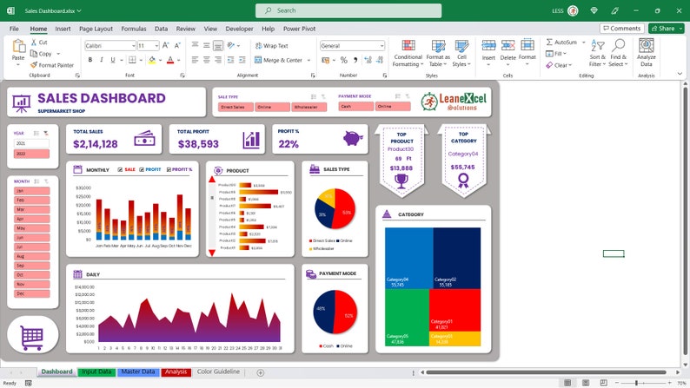Expand the Fill dropdown
690x388 pixels.
coord(565,54)
